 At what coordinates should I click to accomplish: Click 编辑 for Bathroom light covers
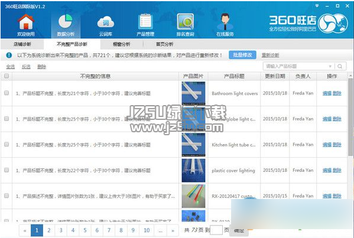tap(327, 93)
